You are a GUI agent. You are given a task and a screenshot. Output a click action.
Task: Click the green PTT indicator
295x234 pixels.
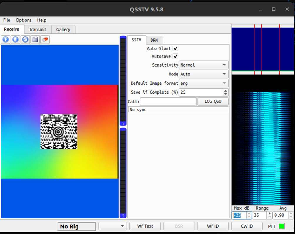pos(281,226)
